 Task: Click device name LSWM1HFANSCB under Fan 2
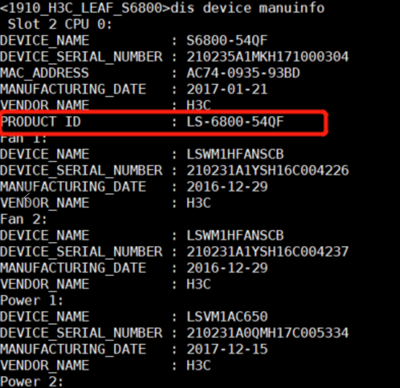coord(235,236)
